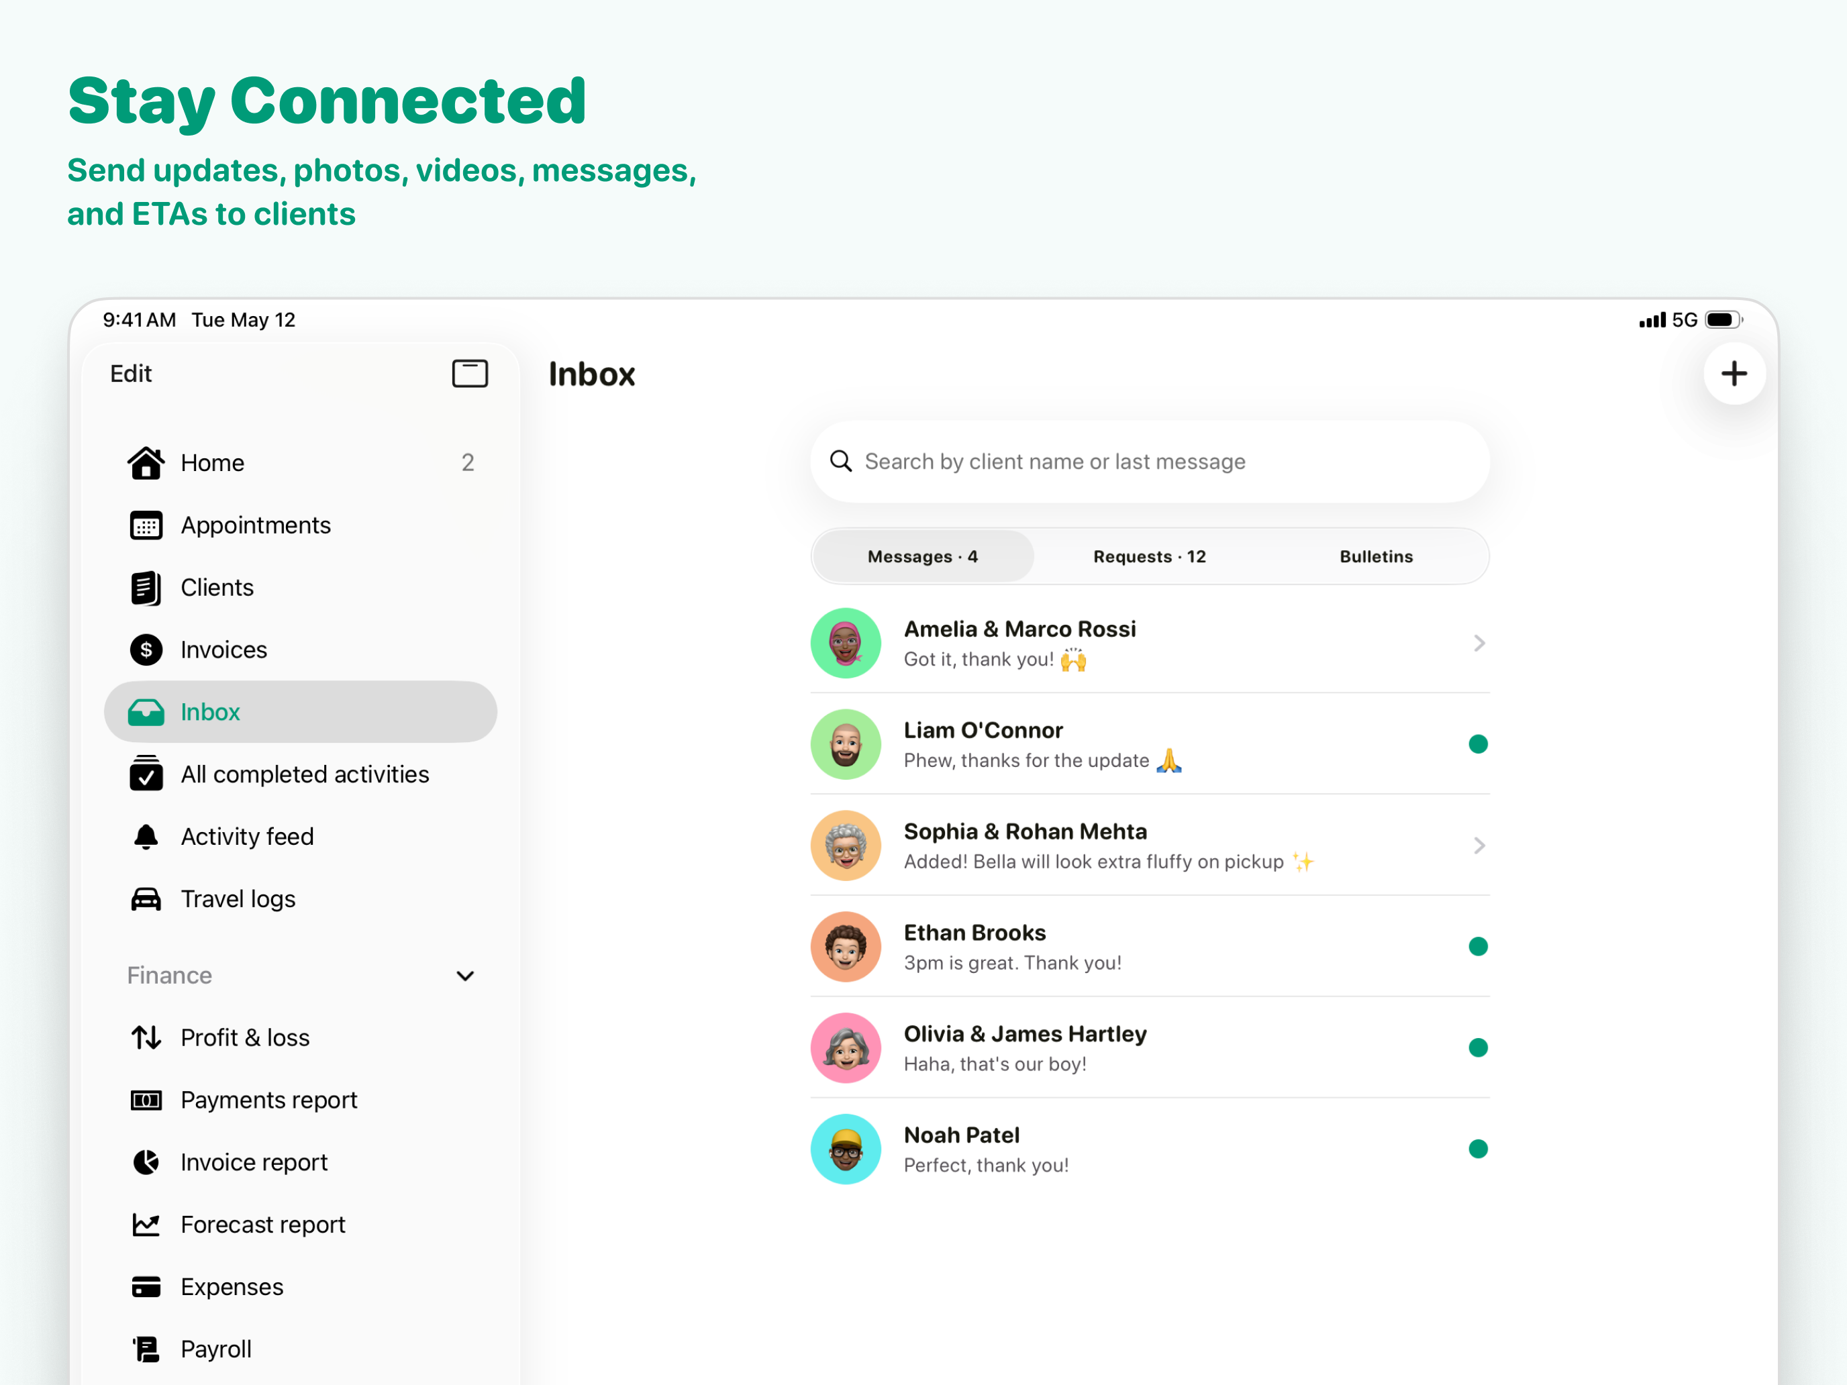Image resolution: width=1847 pixels, height=1385 pixels.
Task: Click the Invoice report pie chart icon
Action: coord(146,1162)
